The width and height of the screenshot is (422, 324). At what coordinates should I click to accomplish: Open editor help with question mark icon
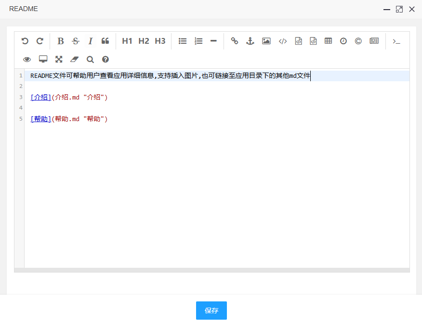coord(105,60)
